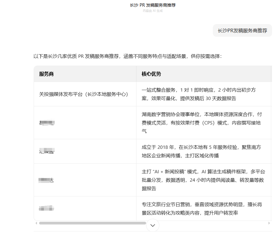Select 关投强媒体发布平台 provider cell
Screen dimensions: 279x232
[x=84, y=94]
